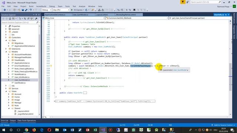Viewport: 237px width, 133px height.
Task: Open Firefox from the taskbar
Action: point(34,130)
